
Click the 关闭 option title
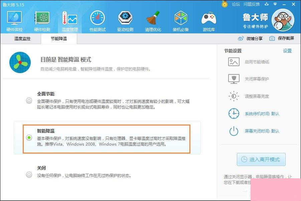[x=41, y=168]
